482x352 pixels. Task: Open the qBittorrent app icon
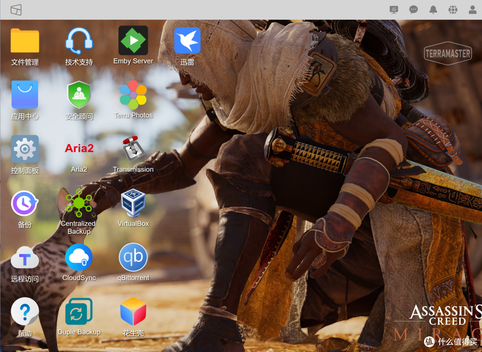click(133, 257)
